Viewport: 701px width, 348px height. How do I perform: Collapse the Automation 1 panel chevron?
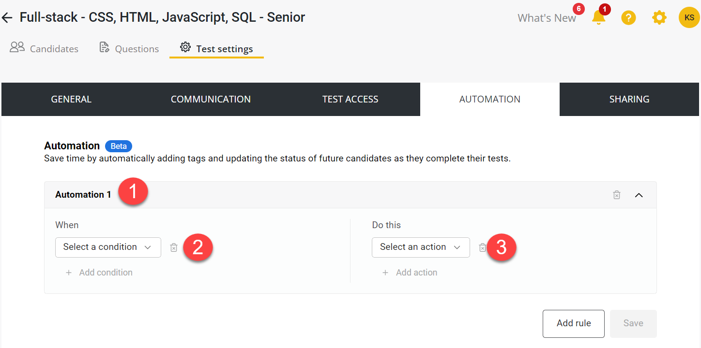click(639, 195)
